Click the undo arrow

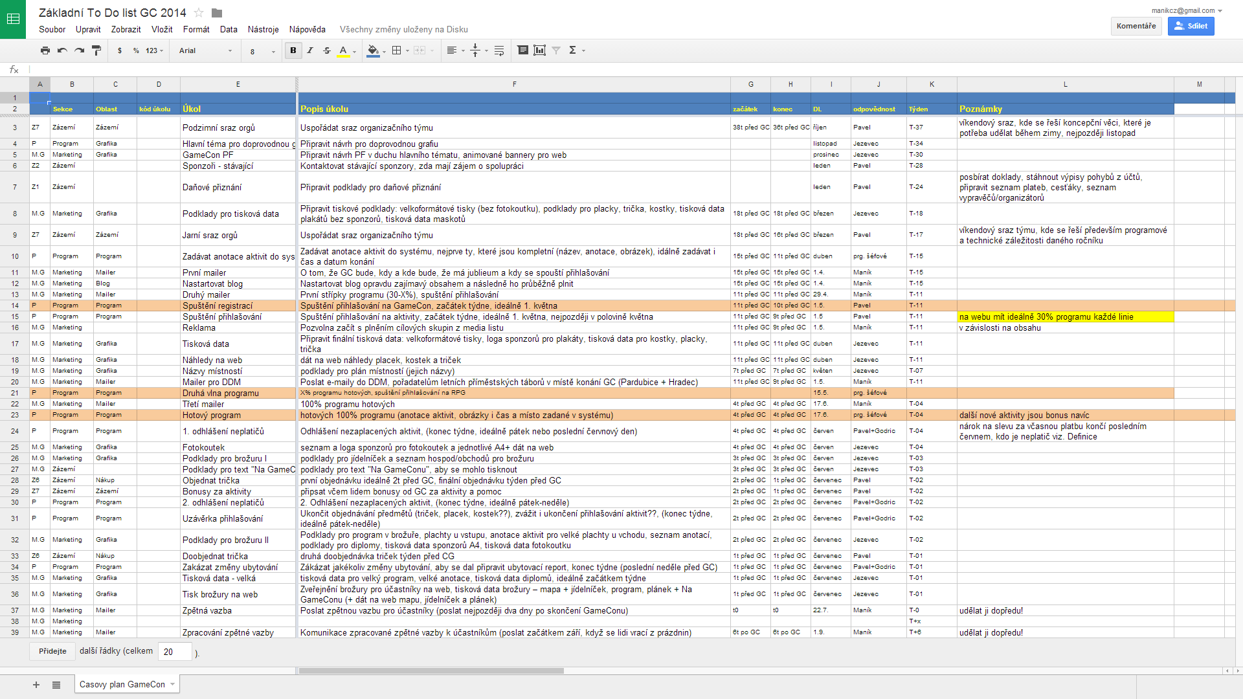(x=62, y=50)
